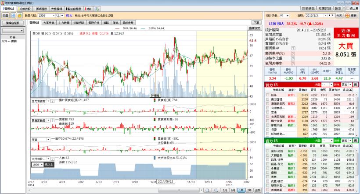Click the 指標設定 button

pos(255,28)
